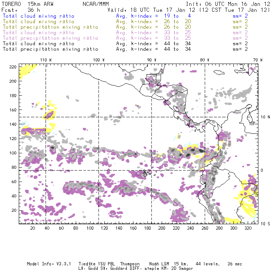Select the "100" vertical axis tick label
The width and height of the screenshot is (272, 272).
coord(12,153)
